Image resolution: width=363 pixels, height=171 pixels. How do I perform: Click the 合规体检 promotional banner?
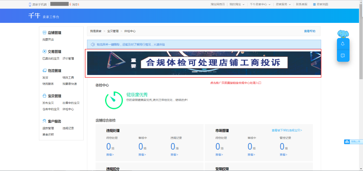coord(204,63)
